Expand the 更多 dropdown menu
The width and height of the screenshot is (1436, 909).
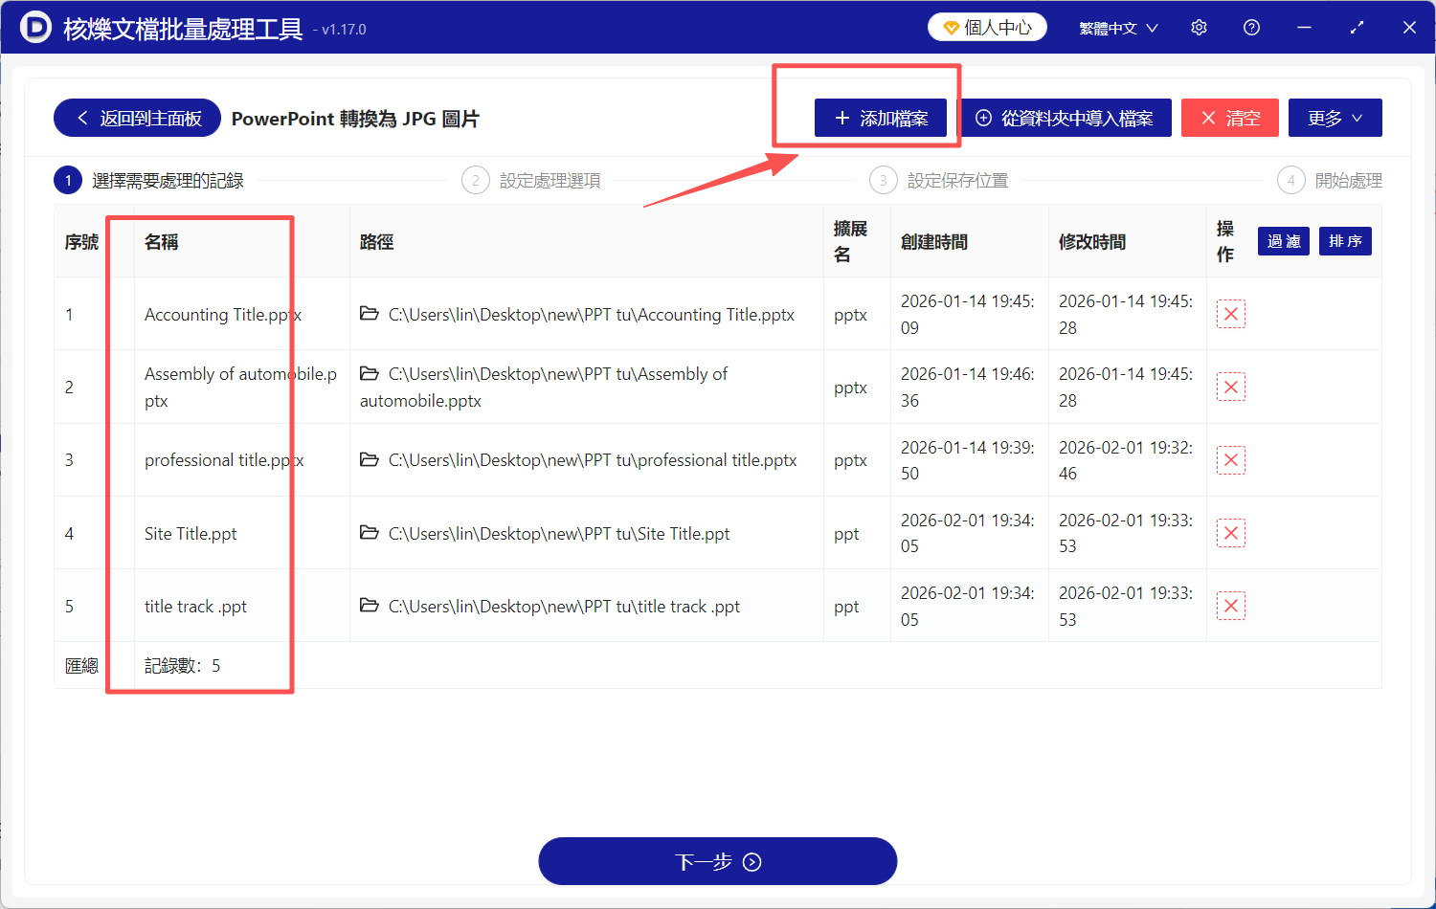point(1335,118)
